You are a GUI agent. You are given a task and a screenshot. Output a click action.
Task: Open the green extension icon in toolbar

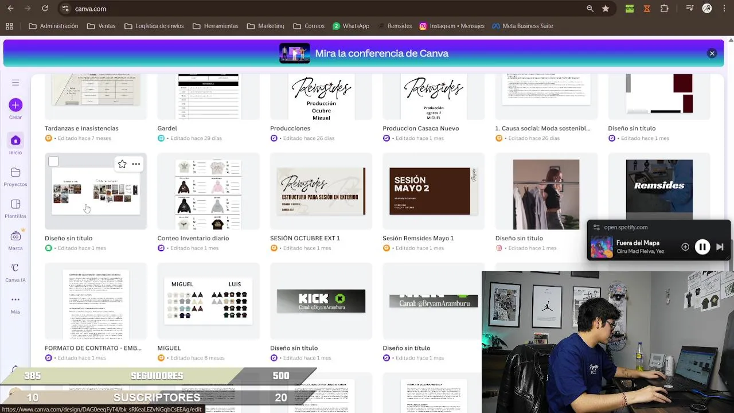pos(630,9)
